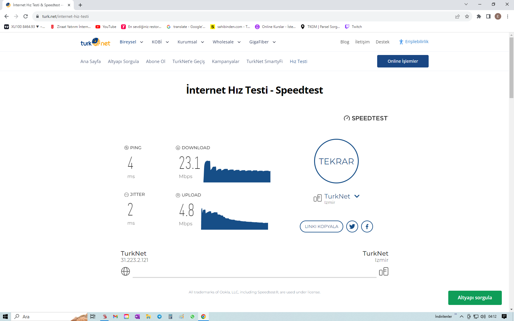Image resolution: width=514 pixels, height=321 pixels.
Task: Show hidden system tray icons
Action: [x=462, y=317]
